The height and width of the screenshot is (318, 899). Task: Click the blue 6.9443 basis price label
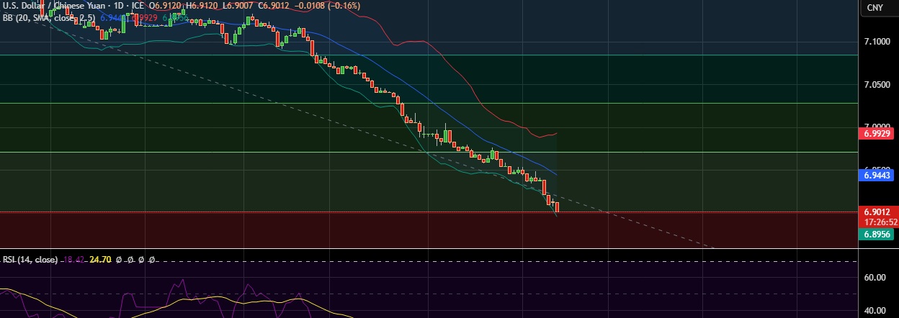coord(878,175)
